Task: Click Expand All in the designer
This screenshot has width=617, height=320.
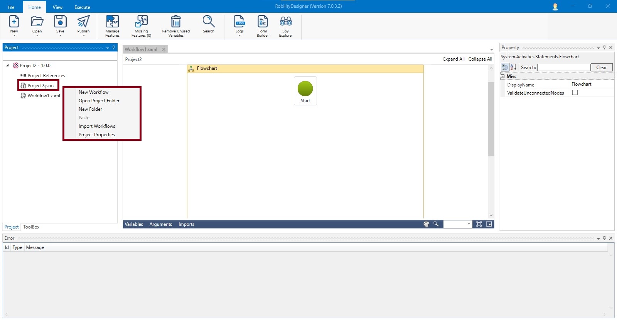Action: pos(453,59)
